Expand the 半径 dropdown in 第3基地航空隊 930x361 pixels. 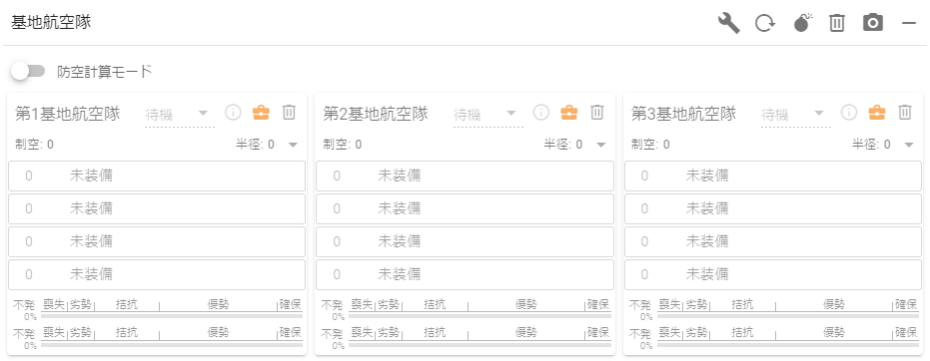tap(909, 145)
